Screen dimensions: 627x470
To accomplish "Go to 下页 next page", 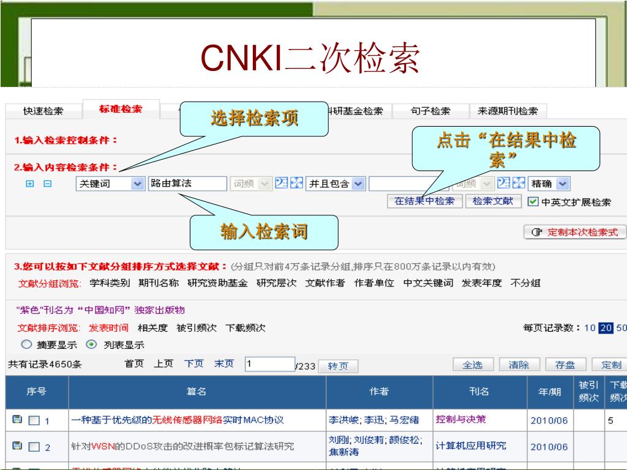I will (194, 364).
